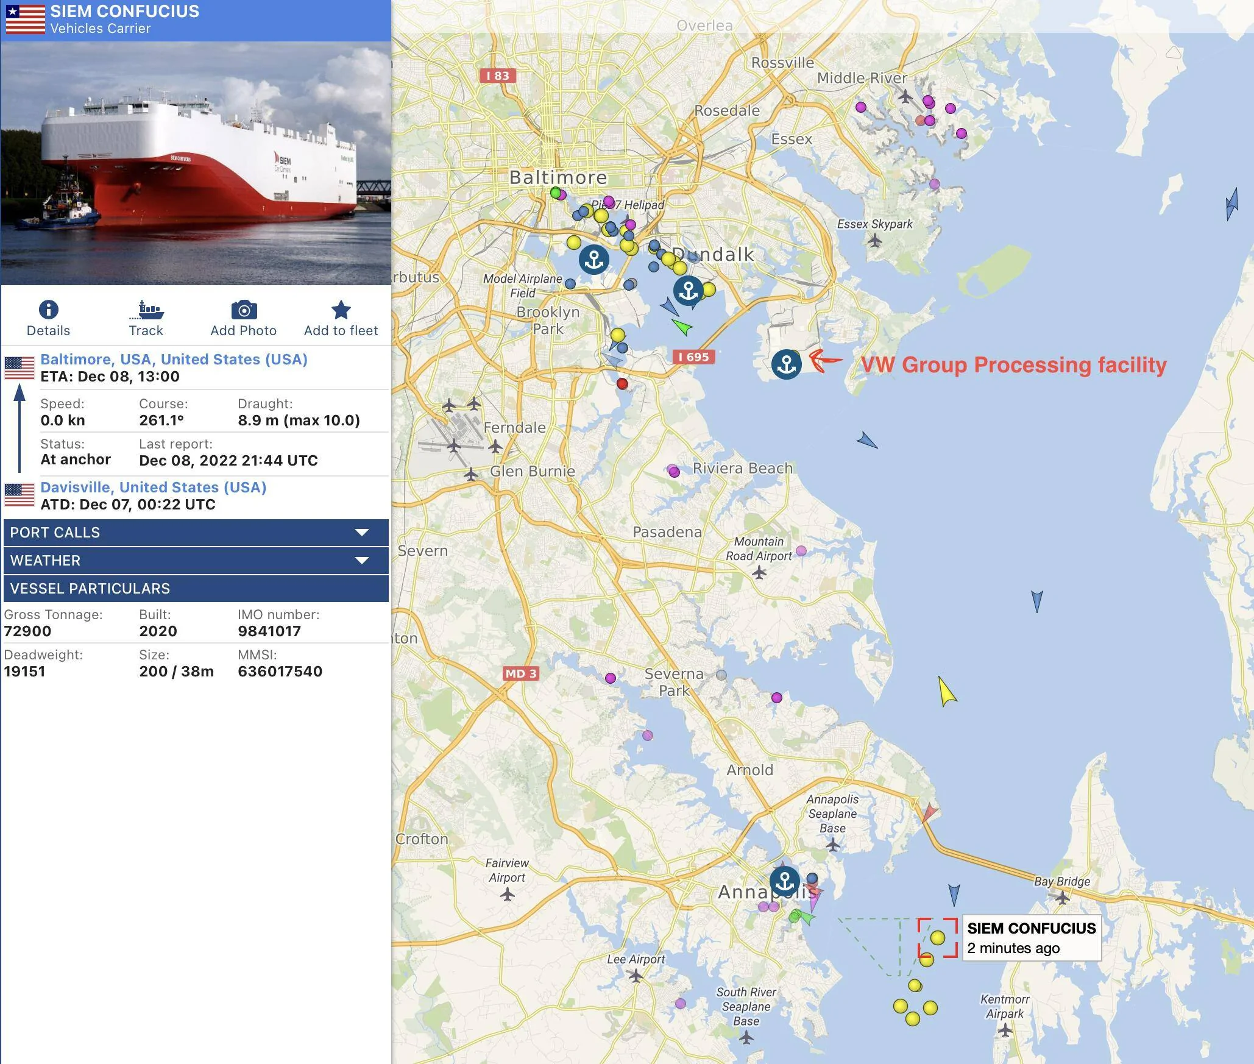Screen dimensions: 1254x1064
Task: Click the I 695 highway shield
Action: 693,357
